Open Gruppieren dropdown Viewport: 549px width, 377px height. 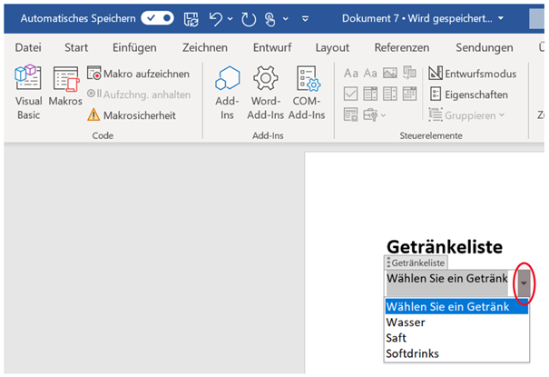tap(466, 115)
